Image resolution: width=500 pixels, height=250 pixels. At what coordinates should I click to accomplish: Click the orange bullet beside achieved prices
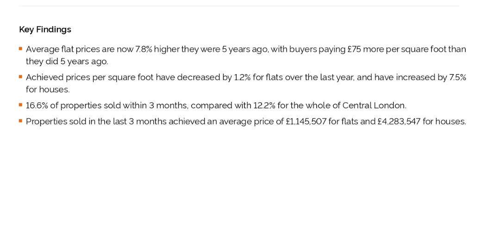click(x=20, y=77)
